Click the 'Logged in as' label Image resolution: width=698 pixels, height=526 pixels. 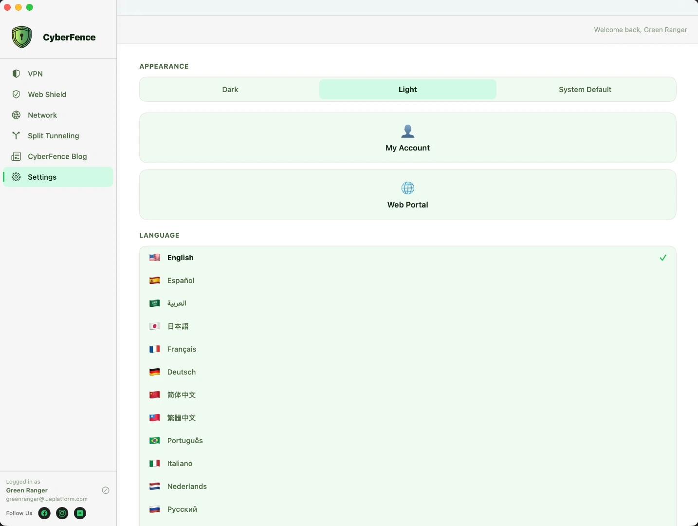23,482
